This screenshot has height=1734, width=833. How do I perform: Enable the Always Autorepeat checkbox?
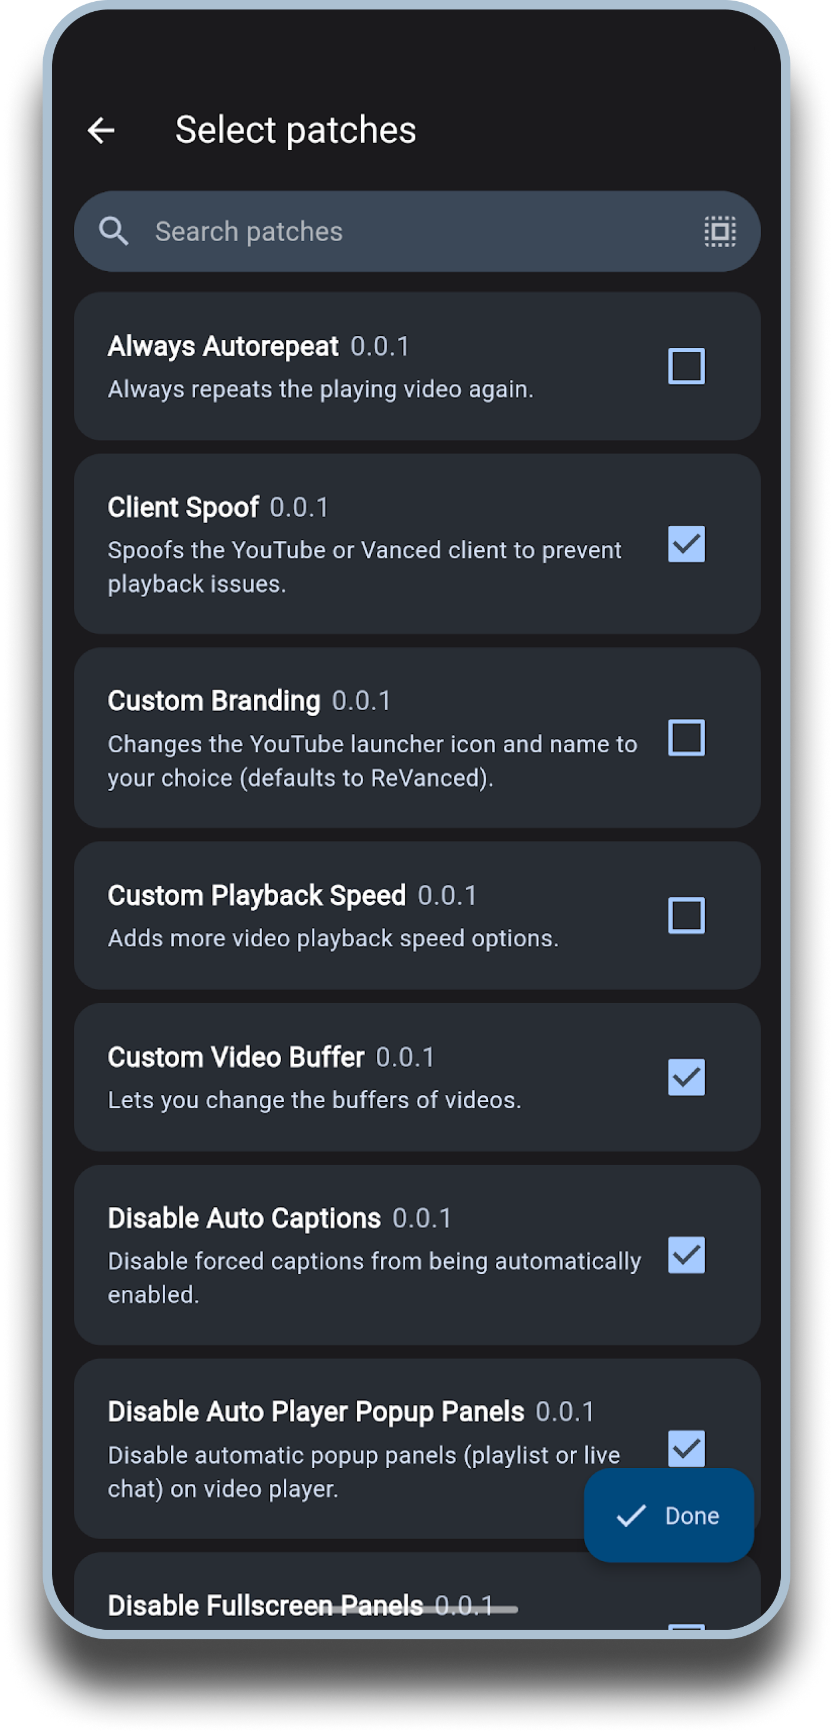(x=686, y=366)
